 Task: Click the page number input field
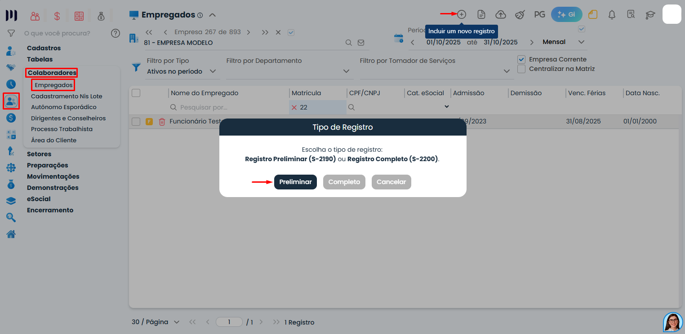[229, 322]
